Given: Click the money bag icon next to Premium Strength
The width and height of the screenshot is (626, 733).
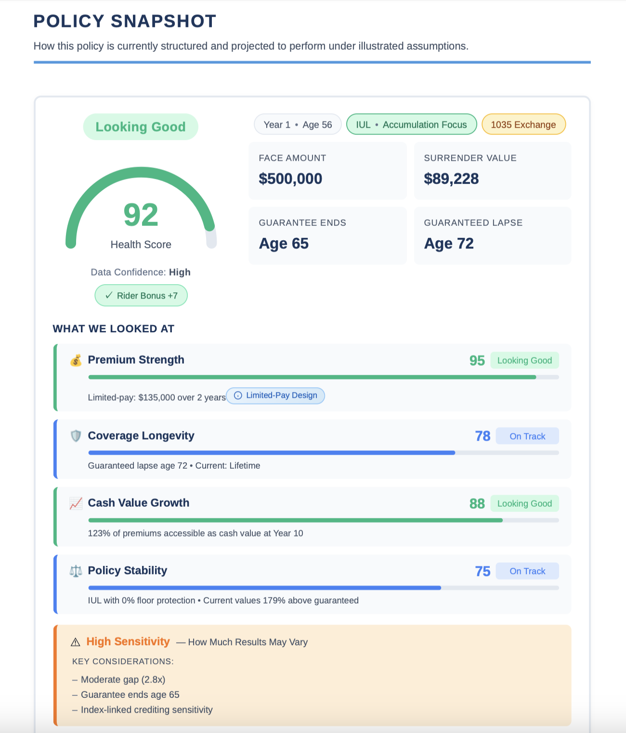Looking at the screenshot, I should [76, 360].
